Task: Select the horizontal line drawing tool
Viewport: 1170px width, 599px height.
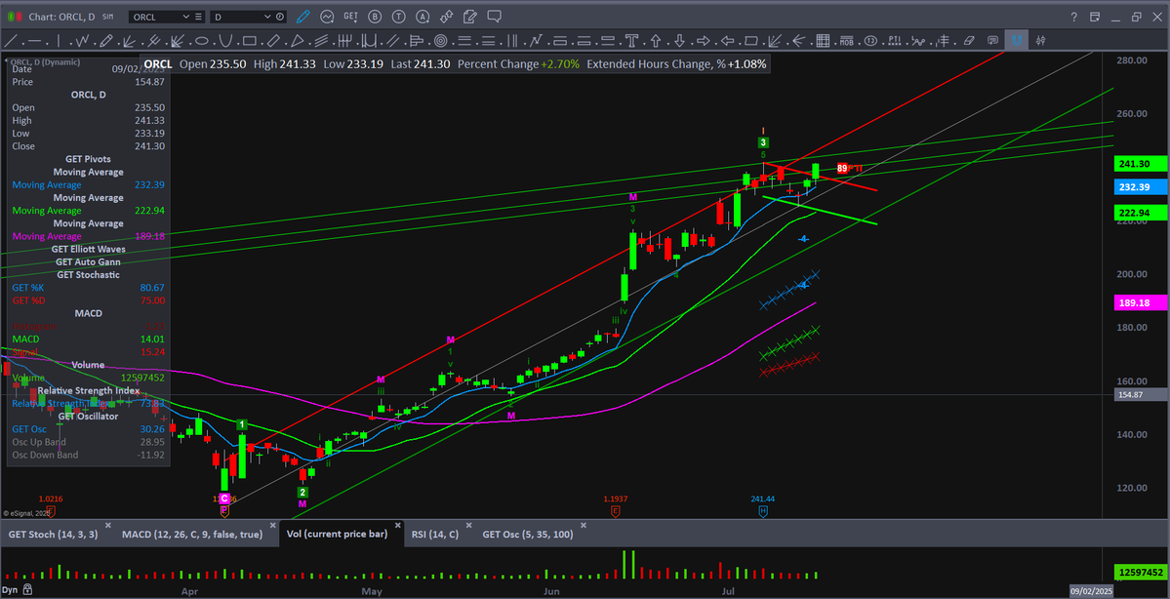Action: (34, 40)
